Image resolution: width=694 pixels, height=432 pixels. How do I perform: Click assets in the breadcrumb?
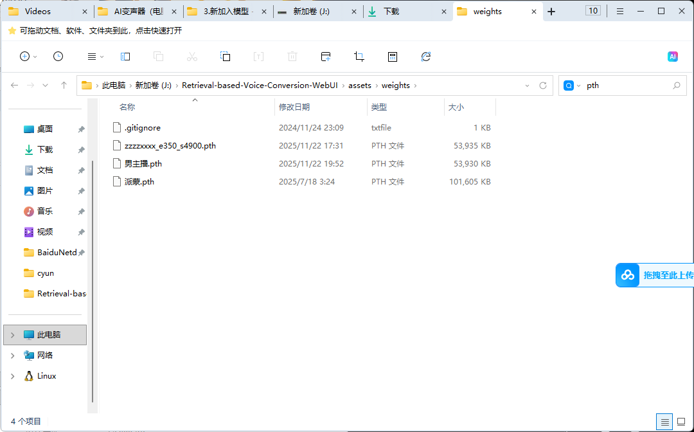click(x=360, y=85)
